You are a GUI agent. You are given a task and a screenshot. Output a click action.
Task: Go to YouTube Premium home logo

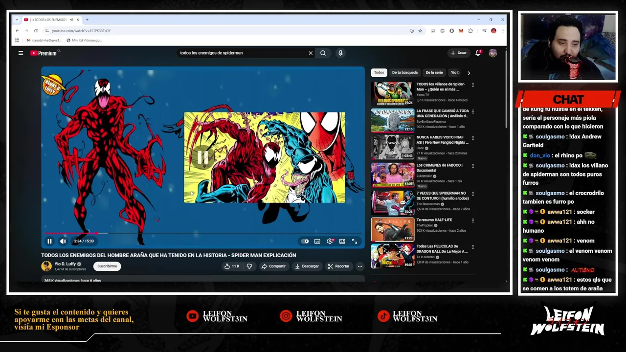tap(44, 53)
